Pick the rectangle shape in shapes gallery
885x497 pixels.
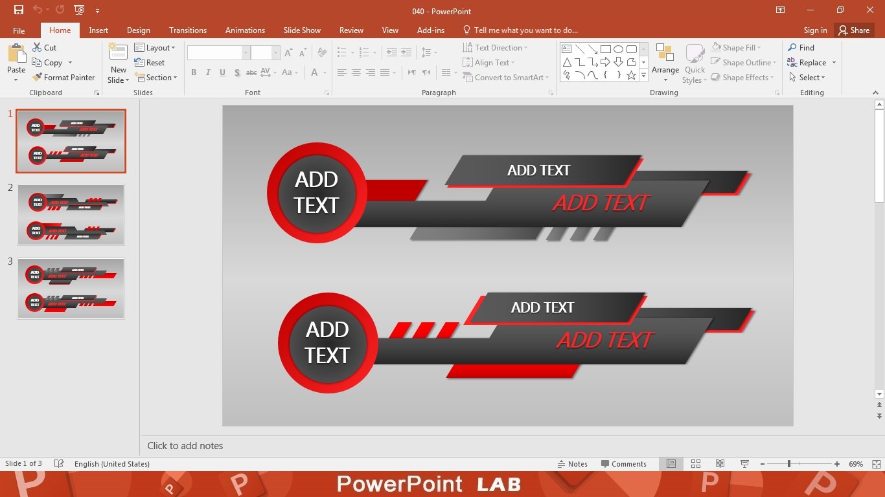(606, 49)
